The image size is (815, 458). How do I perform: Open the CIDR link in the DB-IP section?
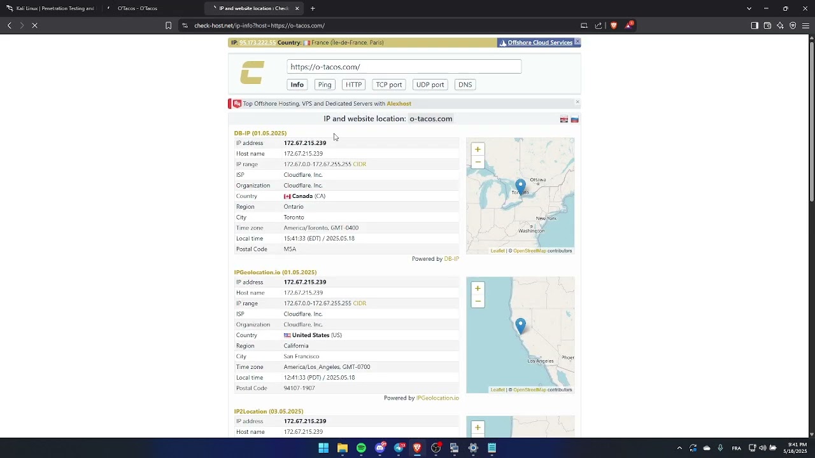[x=360, y=164]
